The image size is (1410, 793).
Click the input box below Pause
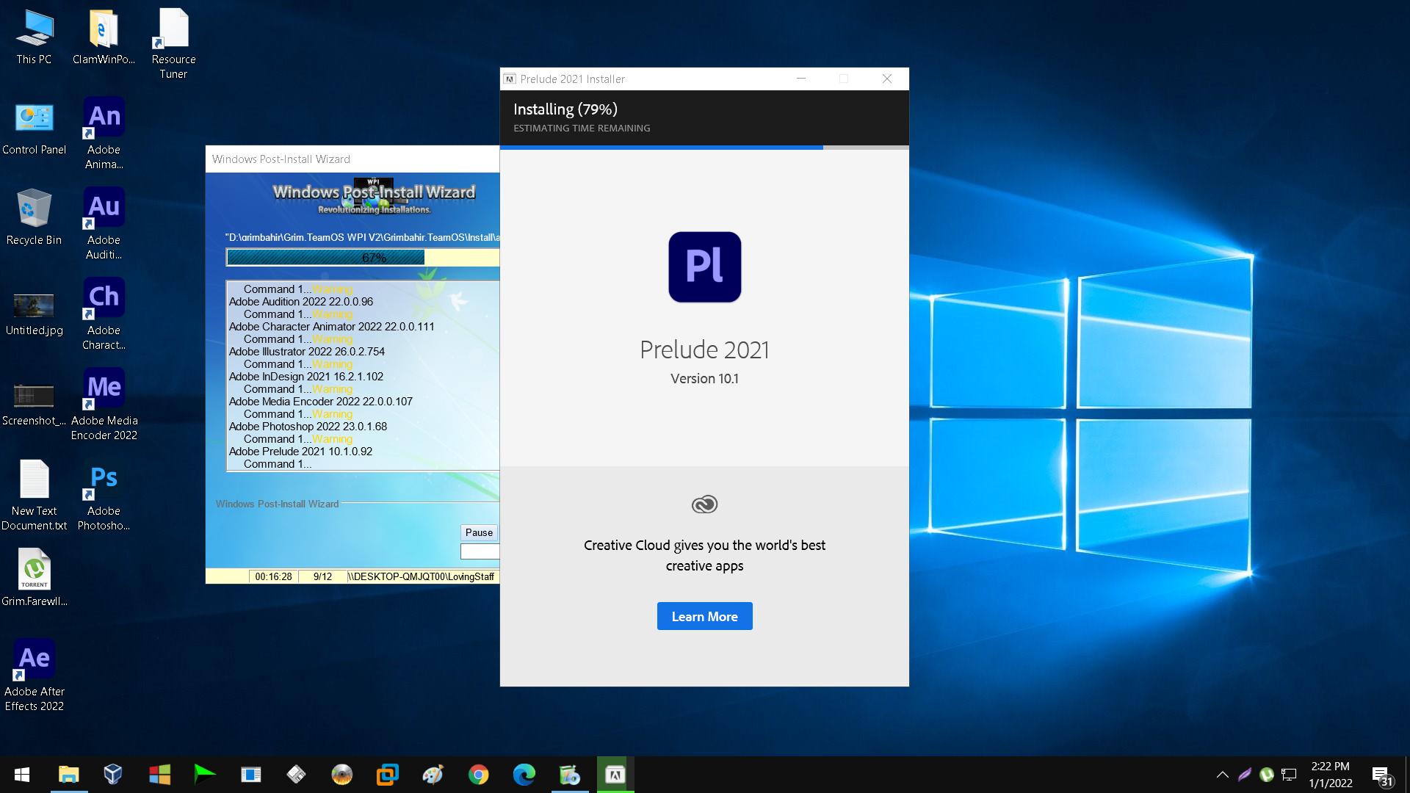pos(480,551)
